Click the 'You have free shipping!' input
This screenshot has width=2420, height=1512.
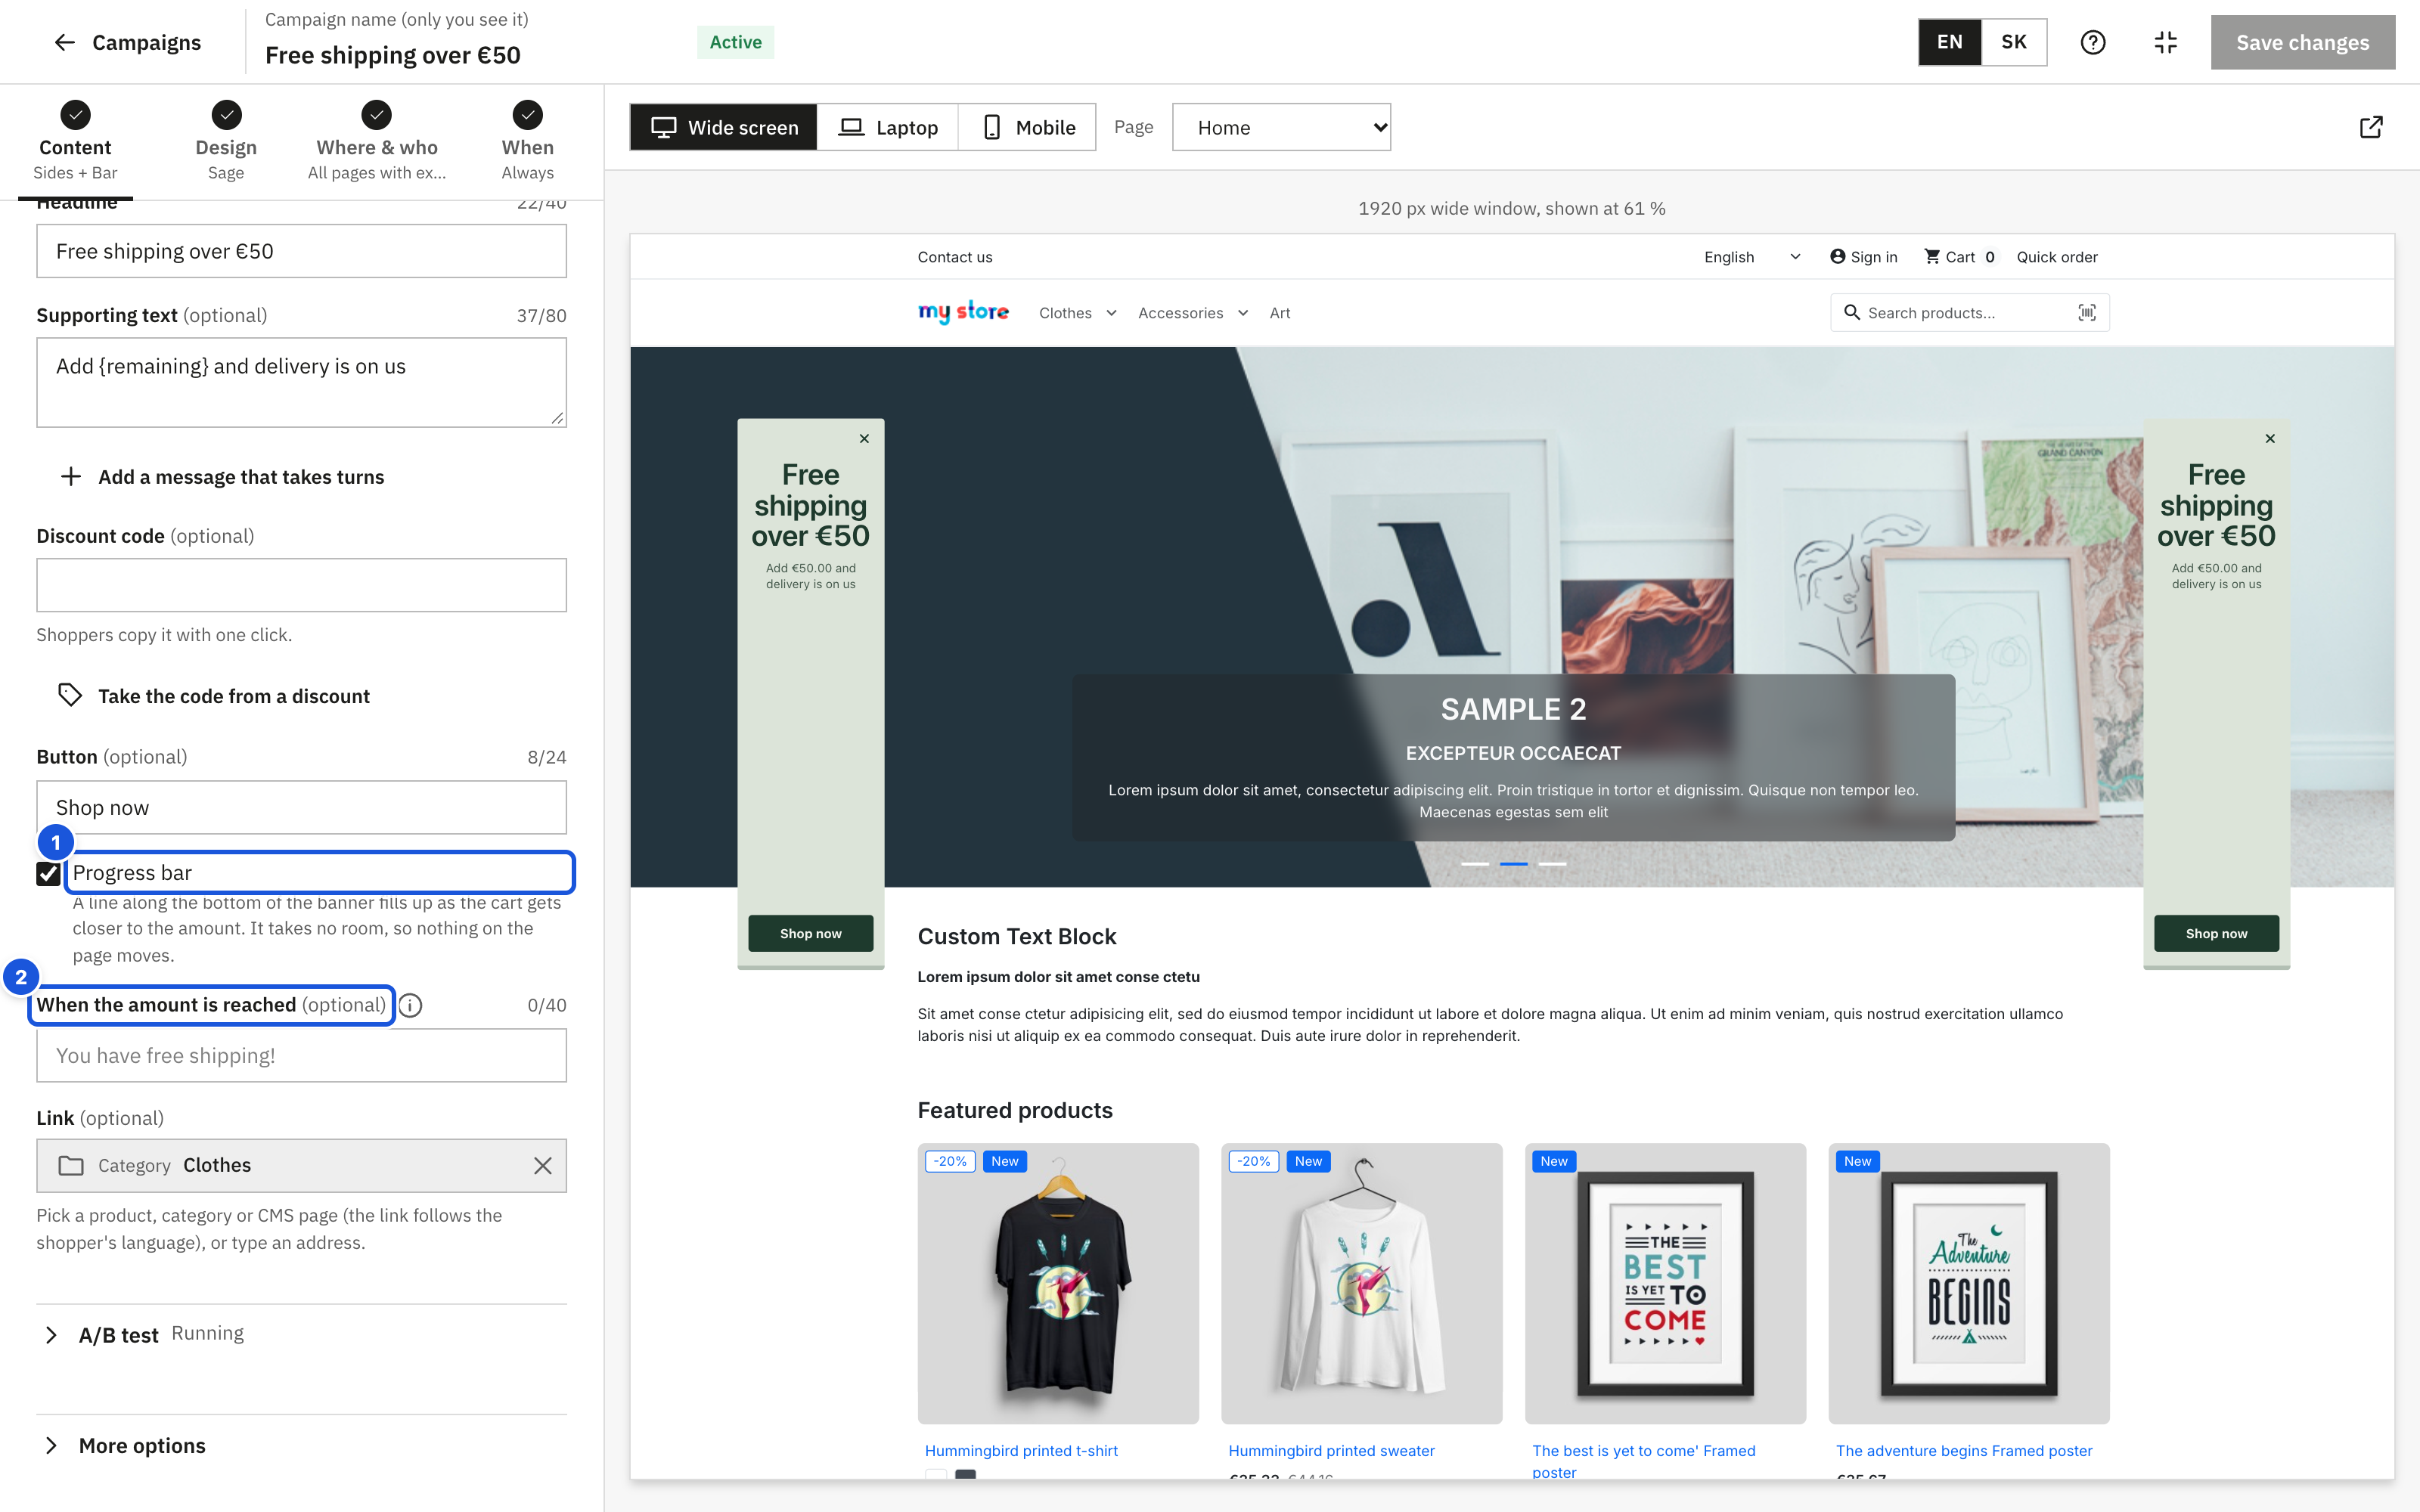pyautogui.click(x=301, y=1055)
